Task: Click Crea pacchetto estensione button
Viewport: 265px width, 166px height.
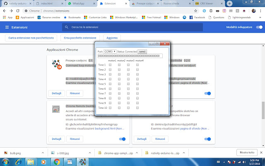Action: click(x=80, y=38)
